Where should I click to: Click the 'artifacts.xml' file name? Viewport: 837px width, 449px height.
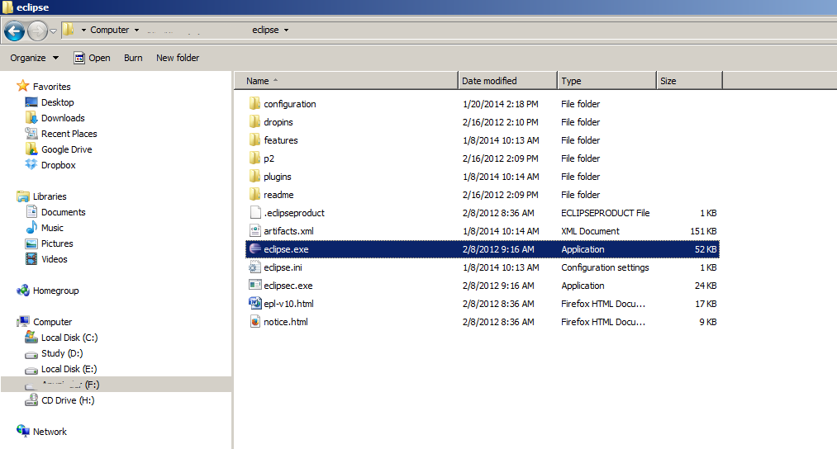click(x=289, y=231)
